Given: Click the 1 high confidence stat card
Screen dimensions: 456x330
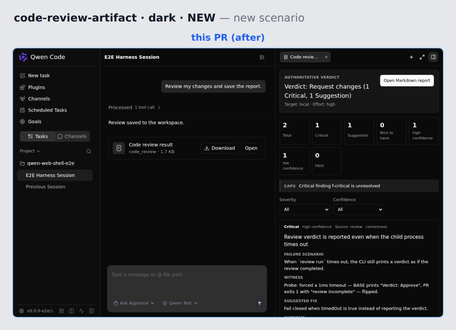Looking at the screenshot, I should point(424,131).
